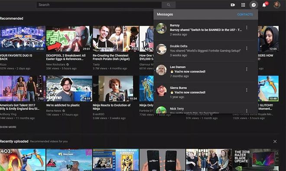Open the account avatar menu
286x171 pixels.
tap(277, 5)
